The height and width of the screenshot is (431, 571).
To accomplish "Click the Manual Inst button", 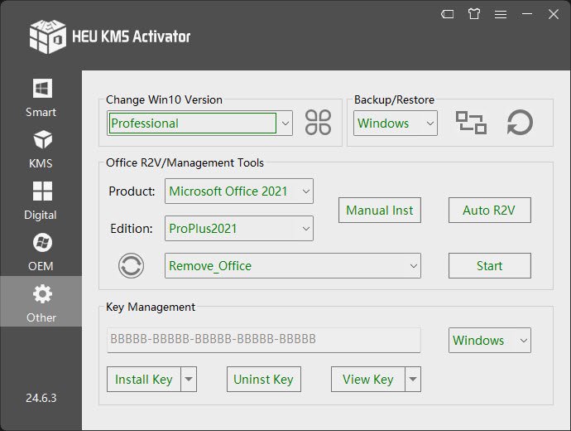I will 380,211.
